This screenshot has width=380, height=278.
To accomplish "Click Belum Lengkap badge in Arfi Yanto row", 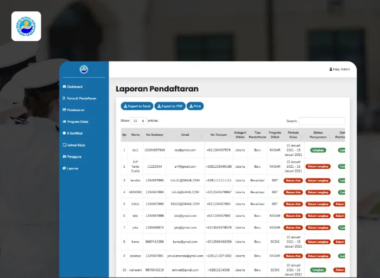I will click(318, 167).
